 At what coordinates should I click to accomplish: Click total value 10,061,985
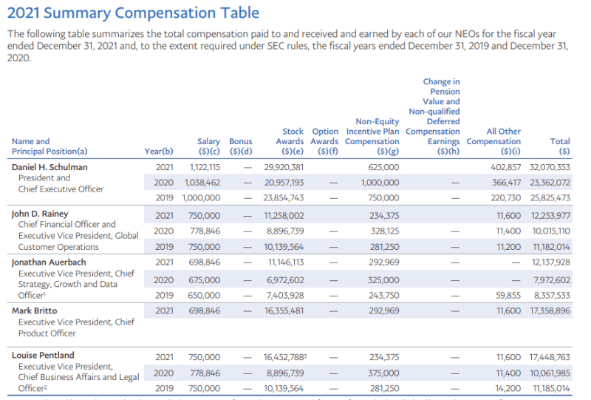pos(550,373)
